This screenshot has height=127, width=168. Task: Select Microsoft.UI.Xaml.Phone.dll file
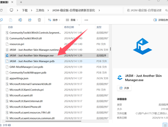tap(57, 107)
